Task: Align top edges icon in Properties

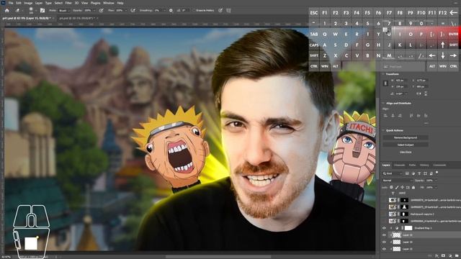Action: (x=411, y=116)
